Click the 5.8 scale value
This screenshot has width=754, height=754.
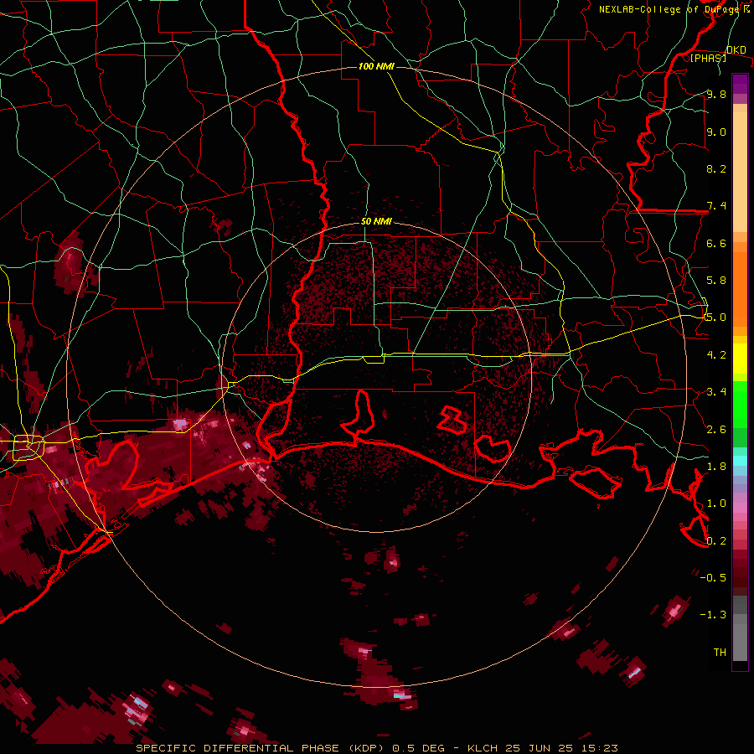click(x=716, y=281)
